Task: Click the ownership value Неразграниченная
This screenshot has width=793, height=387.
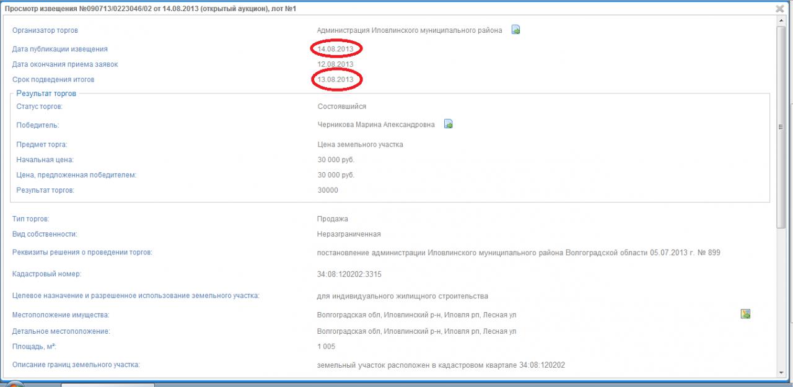Action: coord(349,234)
